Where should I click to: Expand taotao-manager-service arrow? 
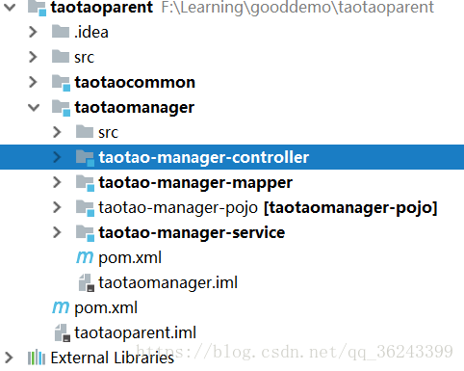pos(57,232)
